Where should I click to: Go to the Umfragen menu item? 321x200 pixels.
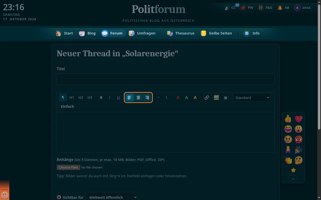142,33
